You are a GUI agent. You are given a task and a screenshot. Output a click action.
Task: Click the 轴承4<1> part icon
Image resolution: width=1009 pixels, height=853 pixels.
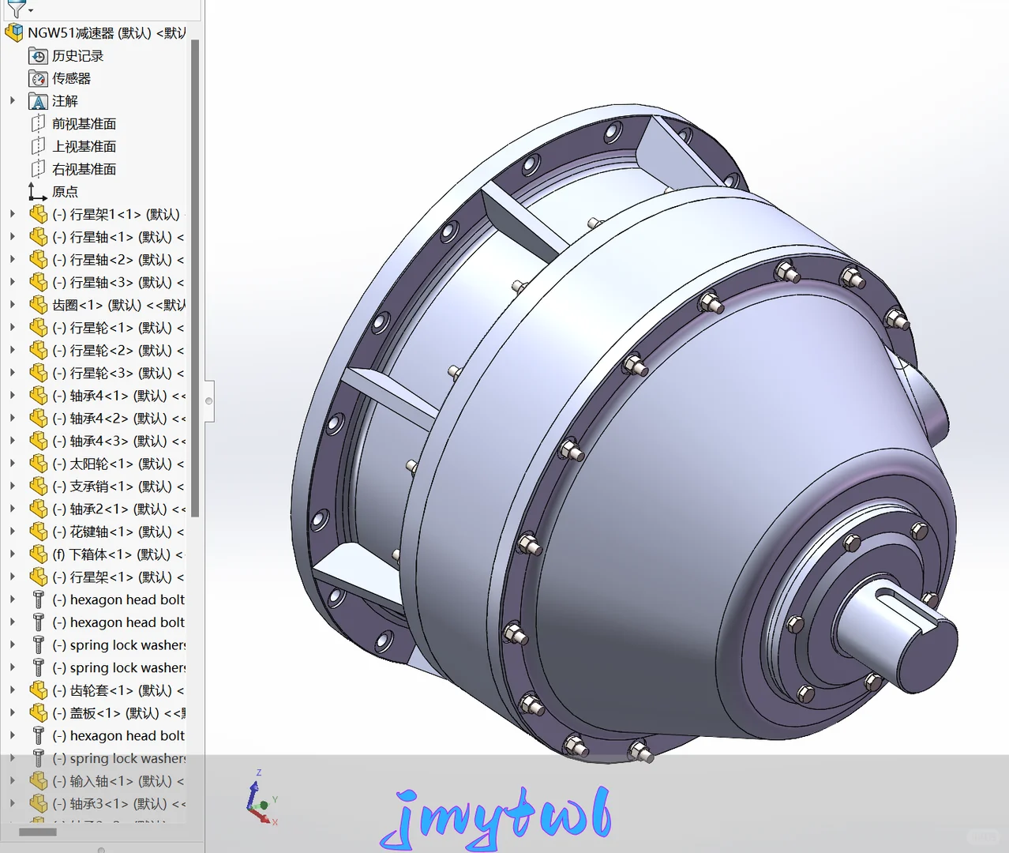pos(38,396)
